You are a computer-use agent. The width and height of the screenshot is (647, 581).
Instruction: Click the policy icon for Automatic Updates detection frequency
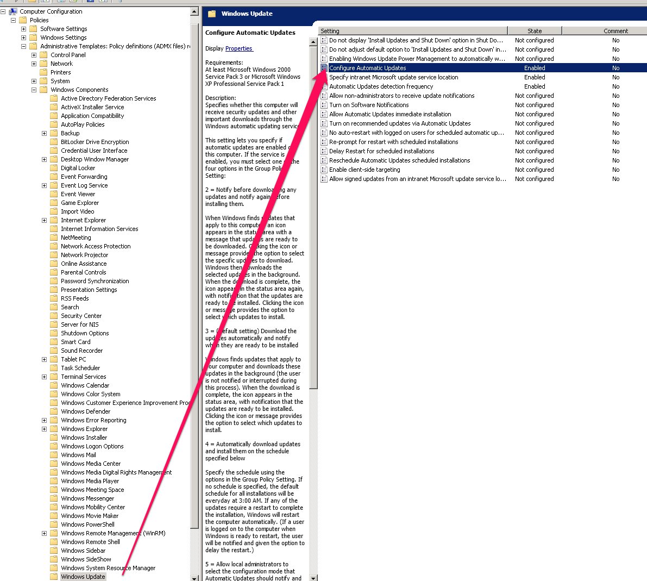(x=324, y=87)
